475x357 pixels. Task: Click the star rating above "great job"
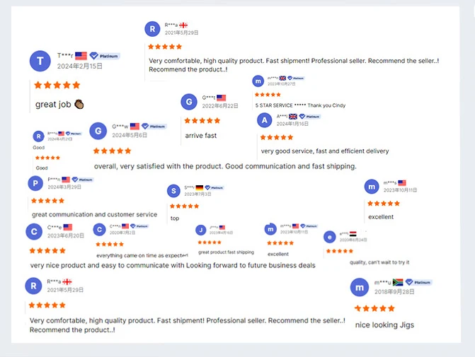coord(57,85)
